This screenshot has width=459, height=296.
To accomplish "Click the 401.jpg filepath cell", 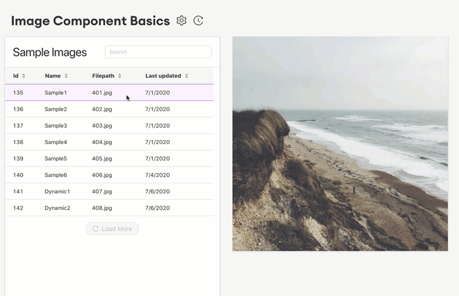I will click(102, 92).
